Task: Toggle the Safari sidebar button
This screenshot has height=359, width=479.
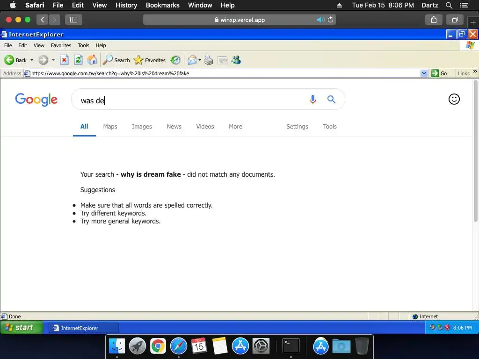Action: (x=73, y=20)
